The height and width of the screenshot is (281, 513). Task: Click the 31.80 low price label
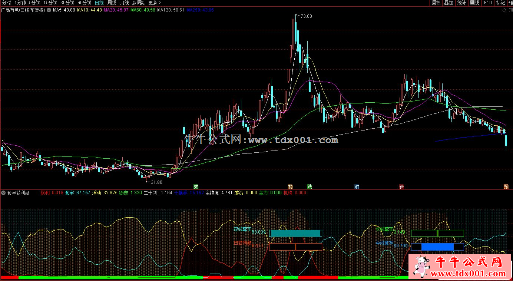[x=156, y=182]
